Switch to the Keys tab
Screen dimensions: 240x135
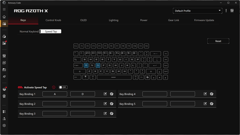coord(23,20)
